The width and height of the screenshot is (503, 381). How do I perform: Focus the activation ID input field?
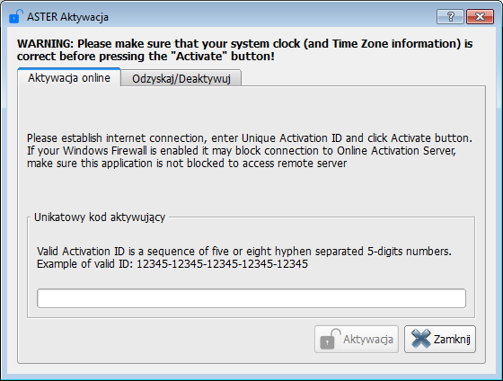tap(251, 298)
